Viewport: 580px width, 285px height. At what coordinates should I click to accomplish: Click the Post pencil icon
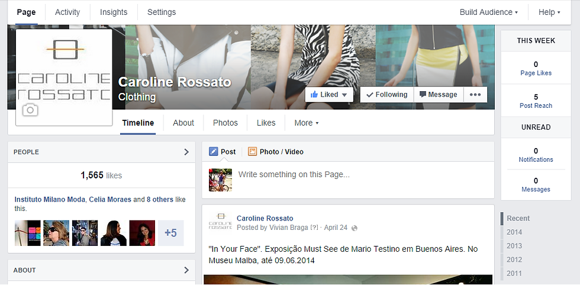pyautogui.click(x=214, y=151)
